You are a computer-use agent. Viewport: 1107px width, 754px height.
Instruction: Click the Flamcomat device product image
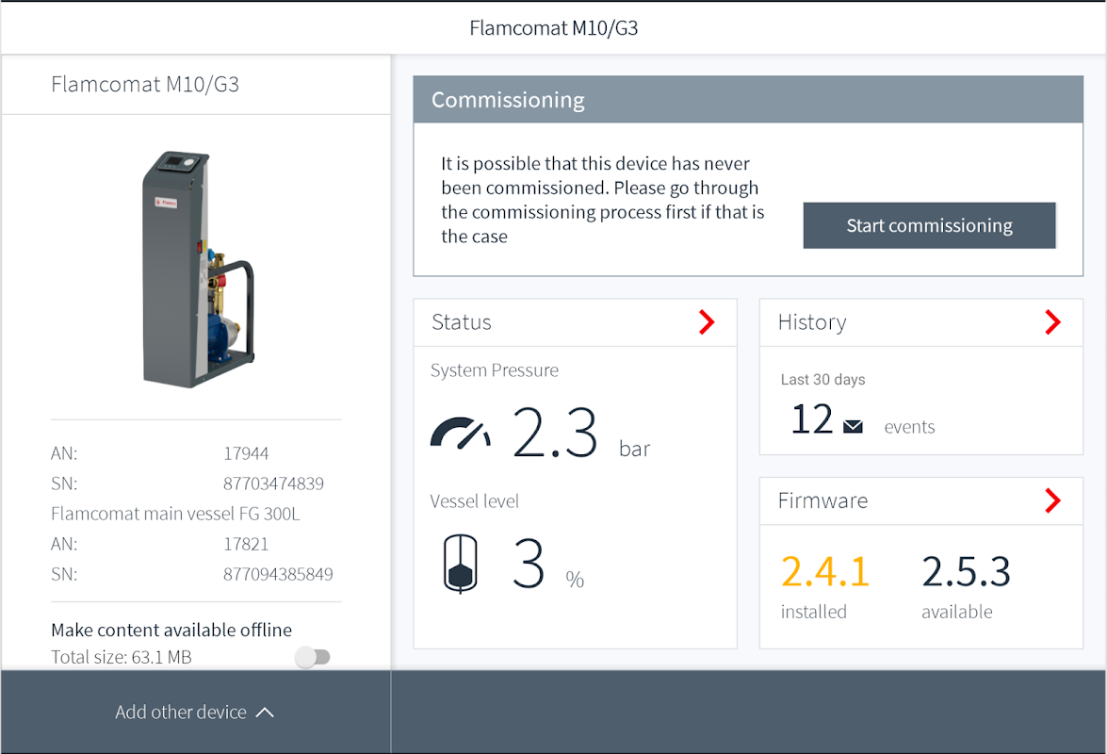[x=199, y=269]
